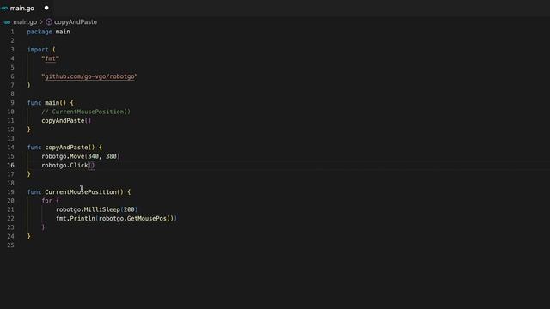Click line number 3 in gutter
Screen dimensions: 550x309
(x=12, y=50)
